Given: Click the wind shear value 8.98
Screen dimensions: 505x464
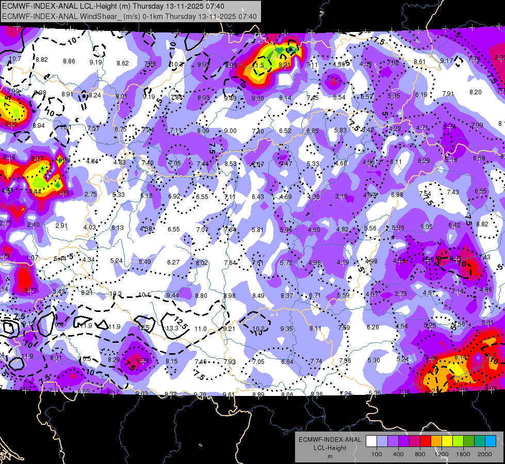Looking at the screenshot, I should 230,295.
